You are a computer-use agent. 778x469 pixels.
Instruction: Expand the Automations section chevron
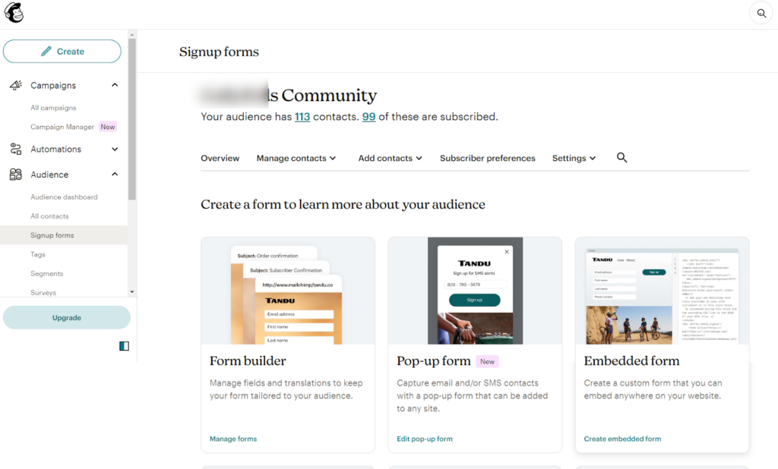[115, 149]
